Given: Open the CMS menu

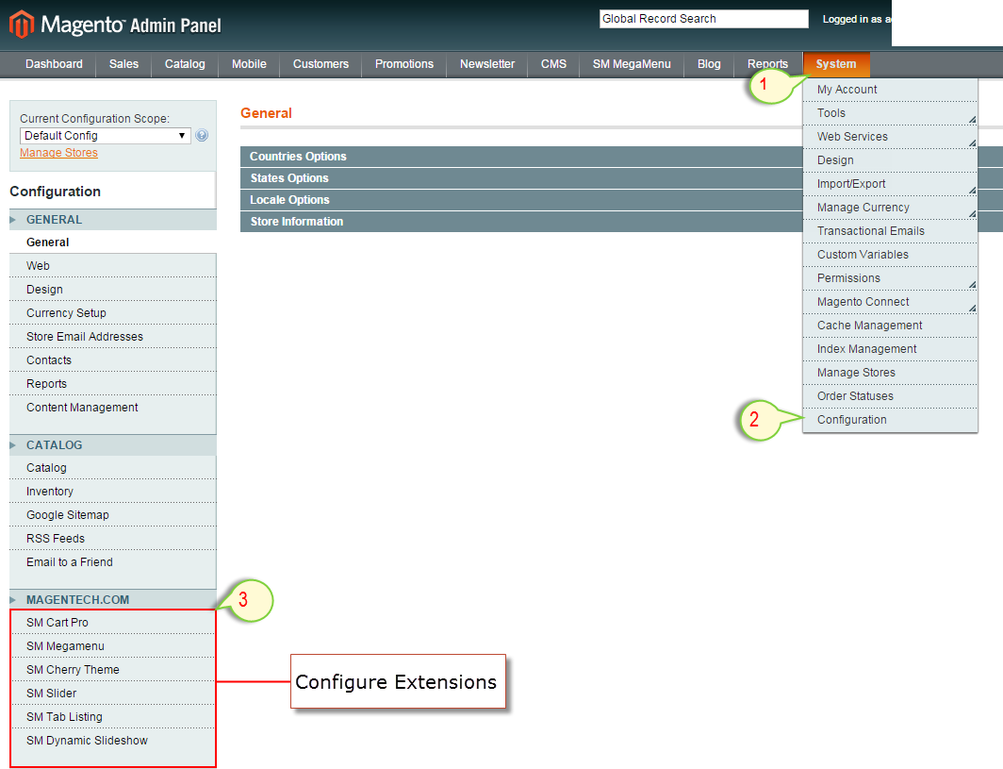Looking at the screenshot, I should click(553, 64).
